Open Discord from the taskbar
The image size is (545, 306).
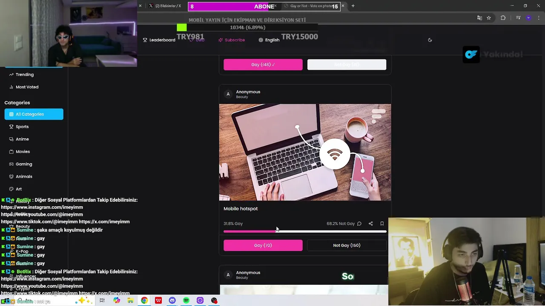(x=172, y=300)
